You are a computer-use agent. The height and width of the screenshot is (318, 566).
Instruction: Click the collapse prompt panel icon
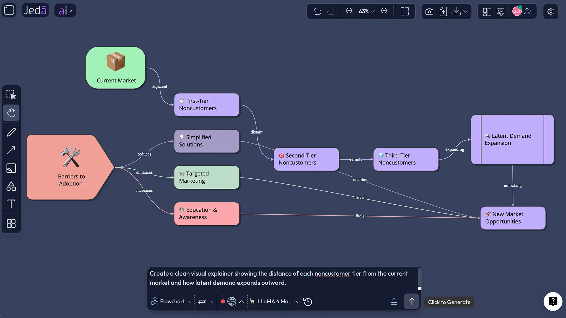[394, 302]
